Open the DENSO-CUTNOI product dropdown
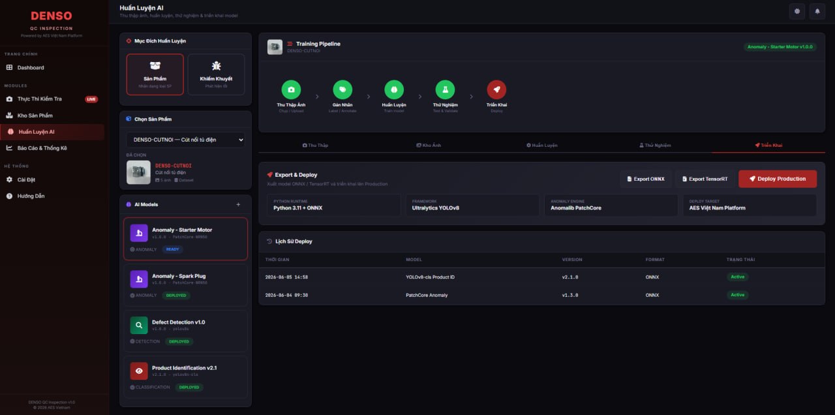This screenshot has width=835, height=415. click(185, 140)
